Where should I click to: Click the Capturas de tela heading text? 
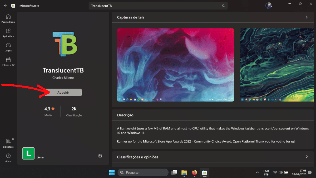point(131,17)
